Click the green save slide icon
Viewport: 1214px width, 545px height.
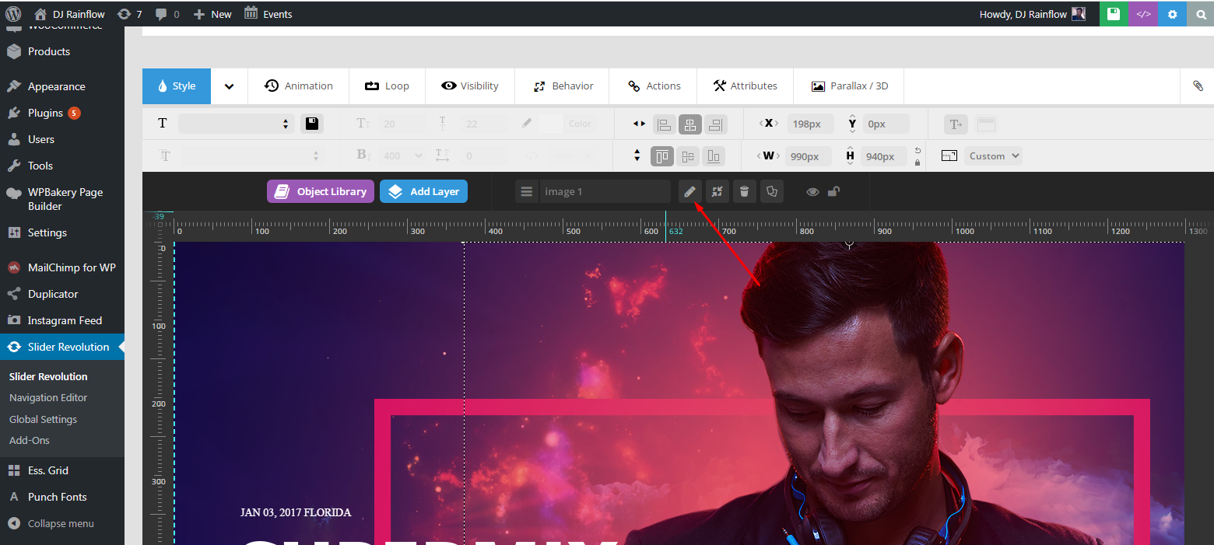(1114, 14)
